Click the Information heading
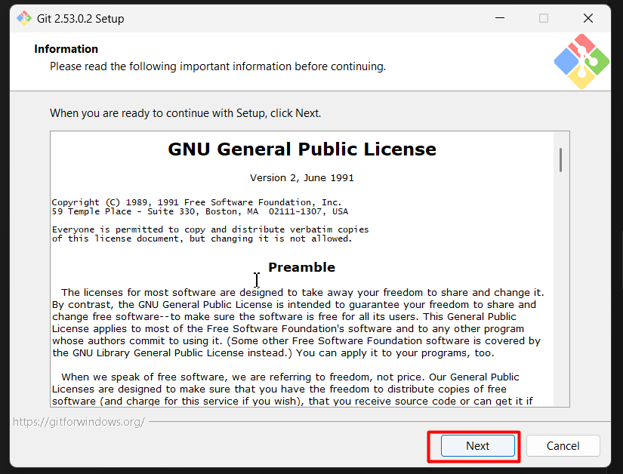Screen dimensions: 623x474 [66, 49]
